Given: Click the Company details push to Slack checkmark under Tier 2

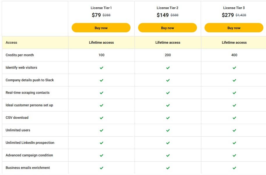Looking at the screenshot, I should [168, 80].
